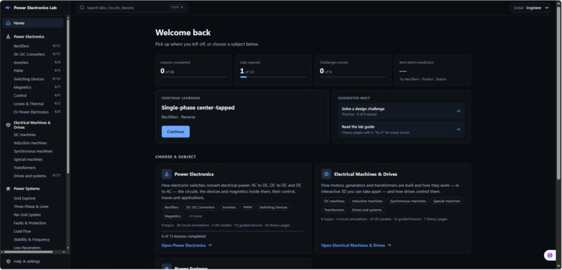Go to Home in the sidebar
The height and width of the screenshot is (270, 562).
coord(33,23)
